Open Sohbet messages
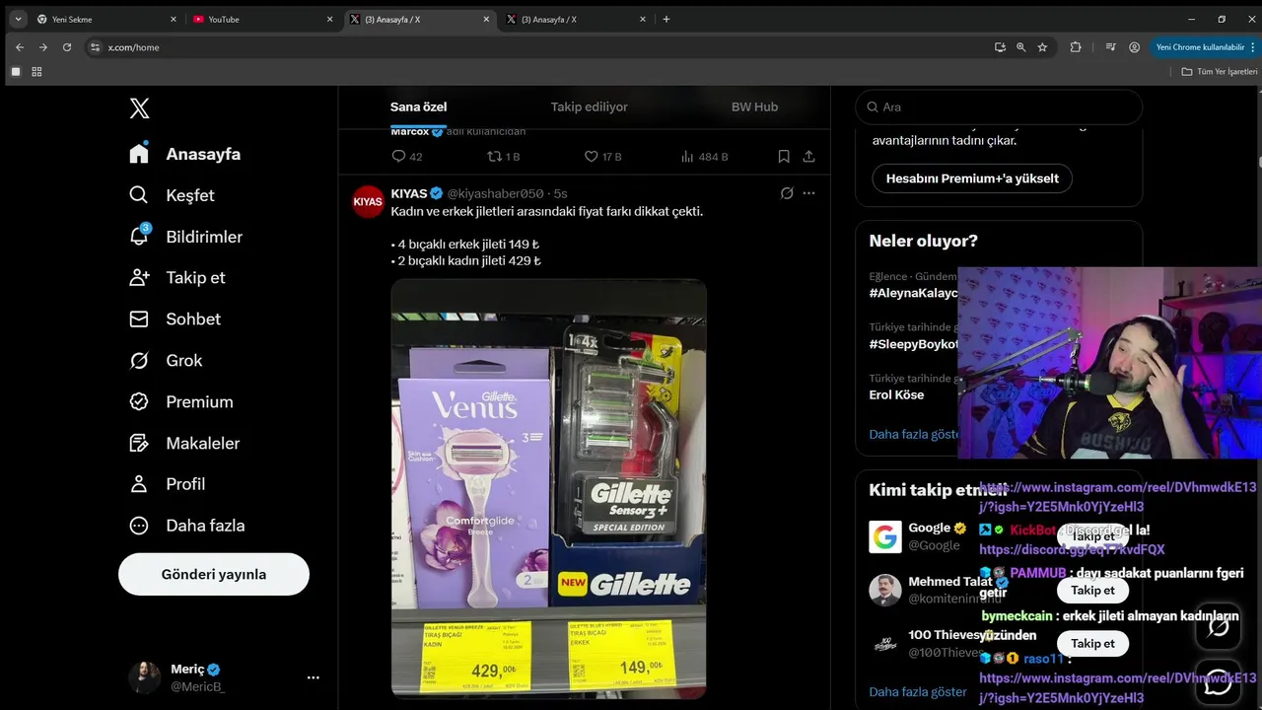Viewport: 1262px width, 710px height. pos(175,319)
